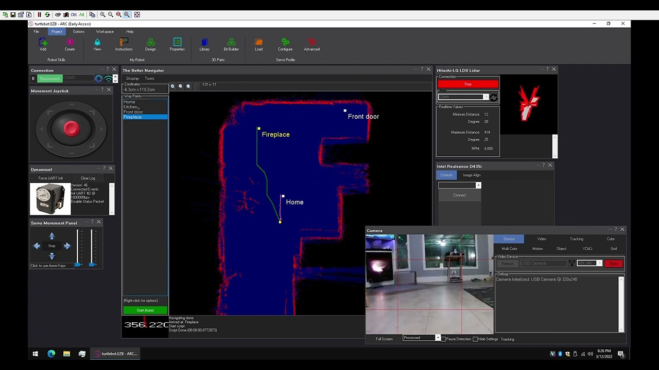Click the lidar port refresh icon

494,97
